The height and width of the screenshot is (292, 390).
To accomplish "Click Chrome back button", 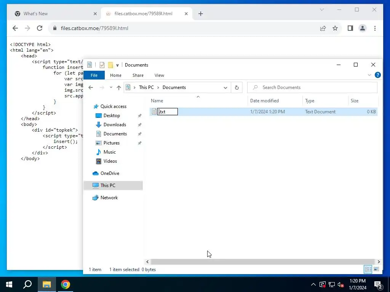I will (15, 28).
